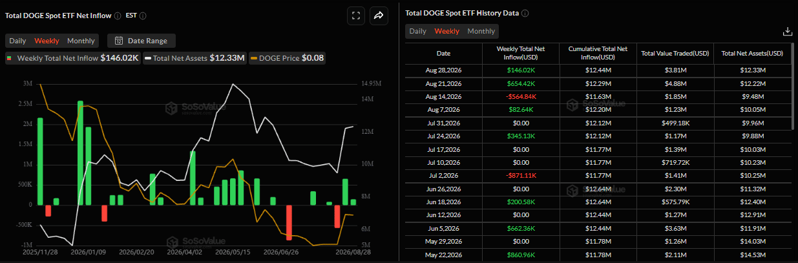798x263 pixels.
Task: Click the Aug 14,2026 date cell
Action: (443, 97)
